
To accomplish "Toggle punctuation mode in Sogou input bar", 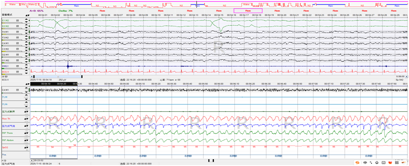I will point(371,163).
